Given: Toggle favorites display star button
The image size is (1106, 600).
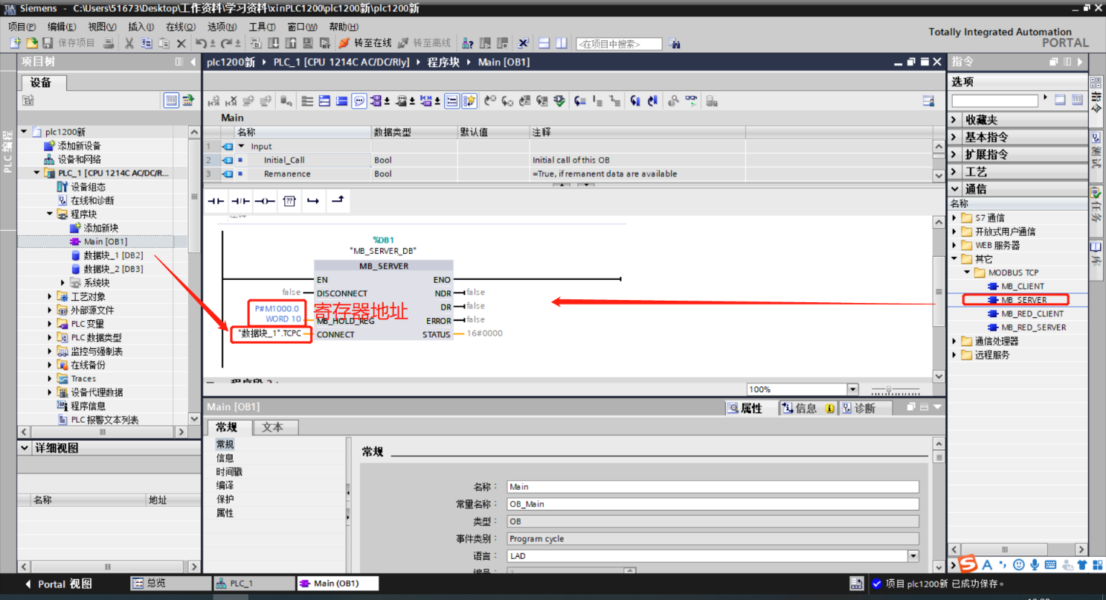Looking at the screenshot, I should point(469,100).
